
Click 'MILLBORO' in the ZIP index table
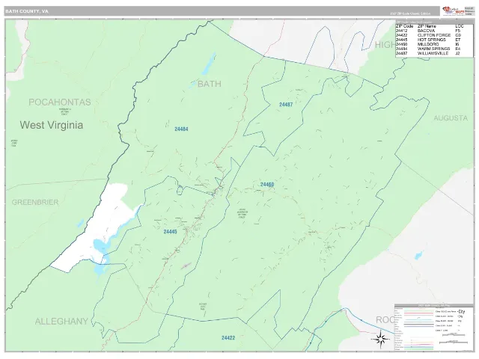point(428,44)
